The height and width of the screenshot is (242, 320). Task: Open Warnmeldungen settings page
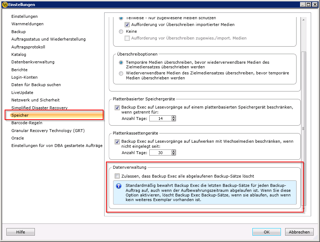[x=27, y=24]
